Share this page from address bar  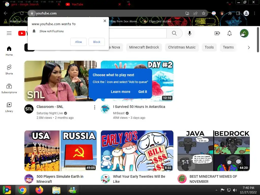pyautogui.click(x=196, y=13)
